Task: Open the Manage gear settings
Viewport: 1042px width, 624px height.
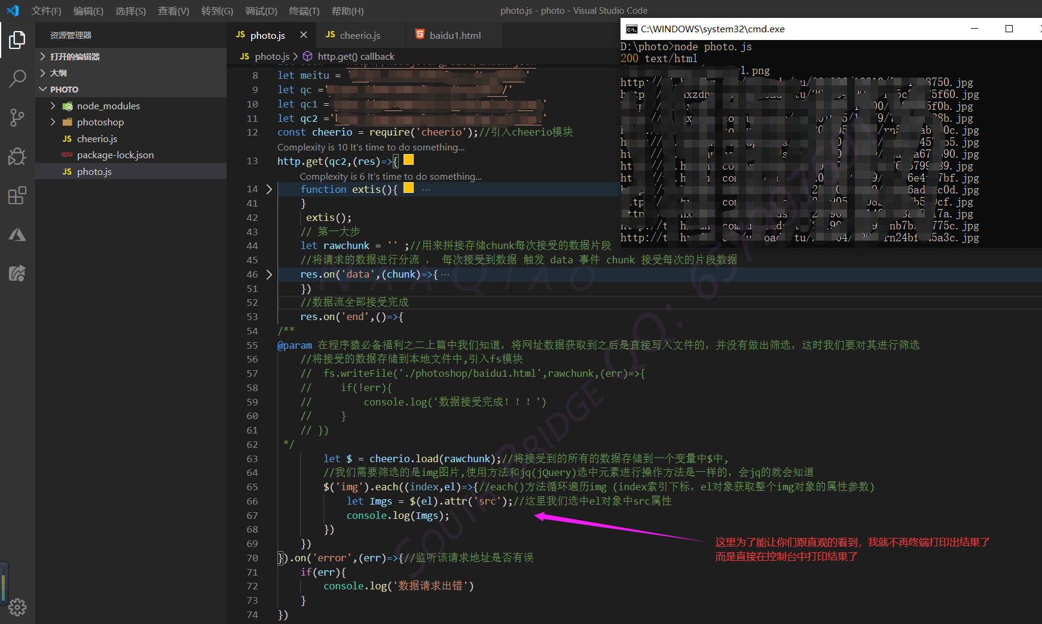Action: pos(17,607)
